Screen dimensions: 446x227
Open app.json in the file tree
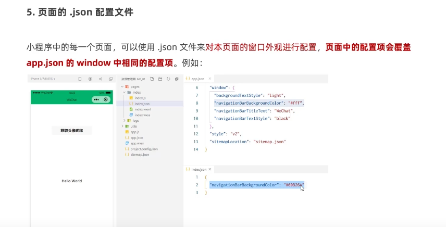pos(137,138)
